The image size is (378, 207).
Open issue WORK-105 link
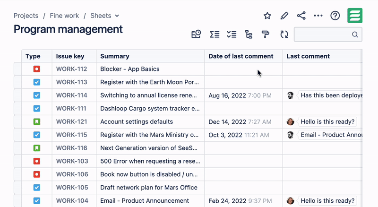(x=72, y=188)
